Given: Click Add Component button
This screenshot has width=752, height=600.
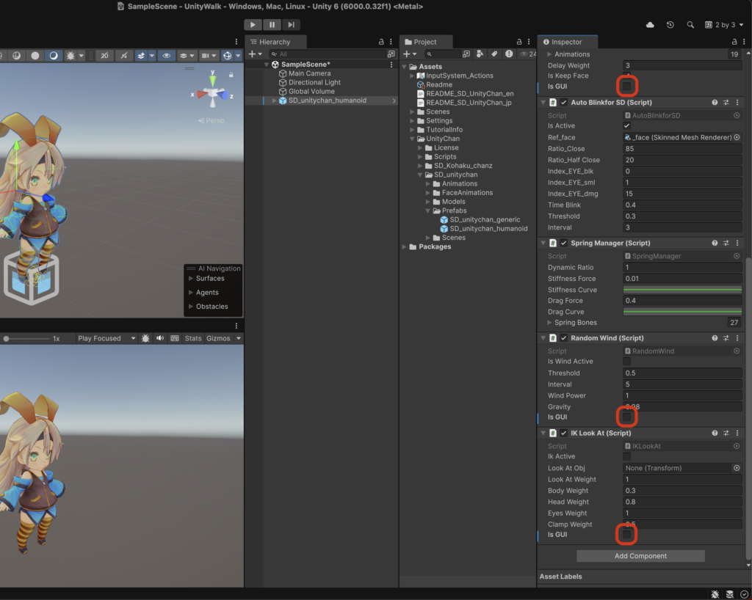Looking at the screenshot, I should click(640, 556).
